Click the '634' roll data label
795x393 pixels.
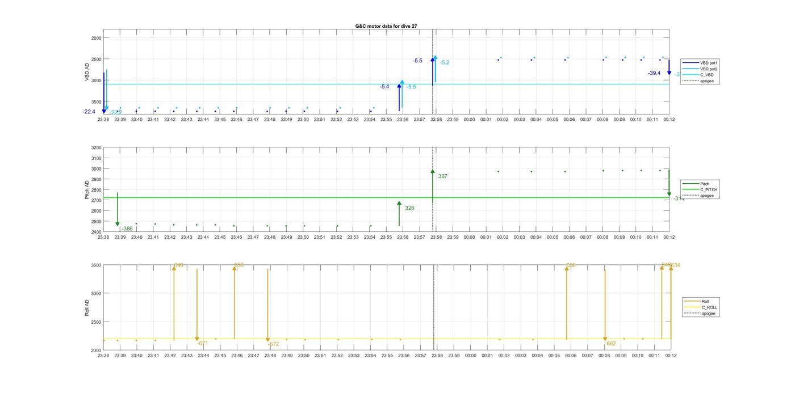point(675,265)
